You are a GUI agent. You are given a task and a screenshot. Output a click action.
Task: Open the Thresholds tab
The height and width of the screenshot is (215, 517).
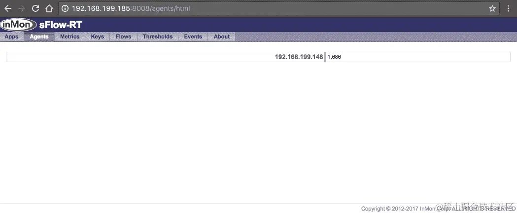pyautogui.click(x=158, y=36)
